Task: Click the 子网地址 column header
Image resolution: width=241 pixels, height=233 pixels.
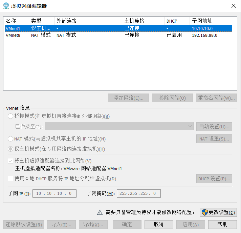Action: point(211,21)
